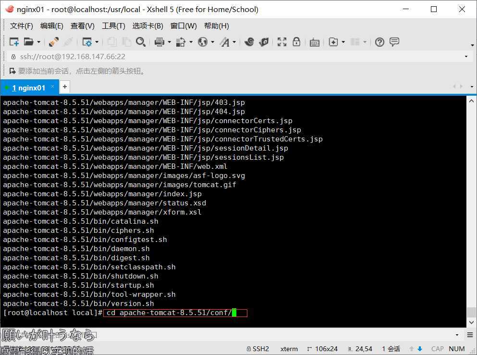Click the Find magnifier icon
Screen dimensions: 477x355
pyautogui.click(x=141, y=42)
